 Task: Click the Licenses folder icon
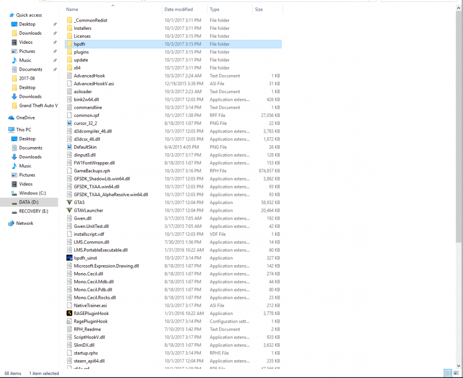(70, 36)
